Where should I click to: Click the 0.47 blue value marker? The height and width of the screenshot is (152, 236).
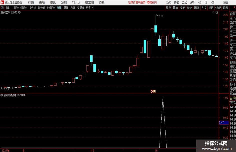224,122
